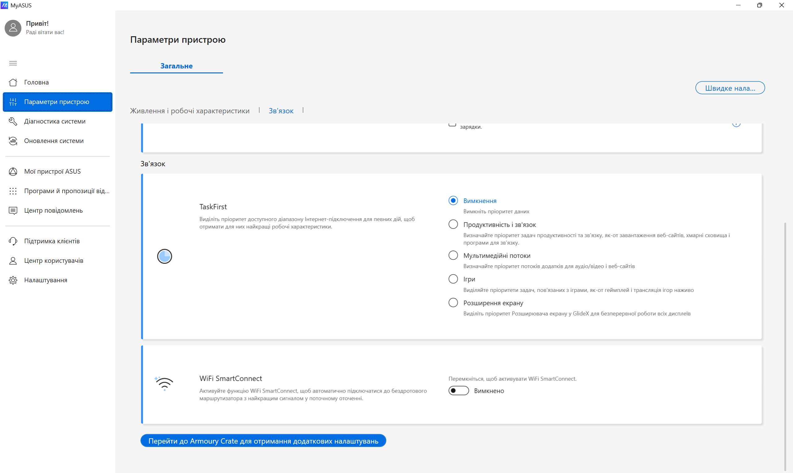Jump to Зв'язок section link
This screenshot has height=473, width=793.
pos(281,111)
